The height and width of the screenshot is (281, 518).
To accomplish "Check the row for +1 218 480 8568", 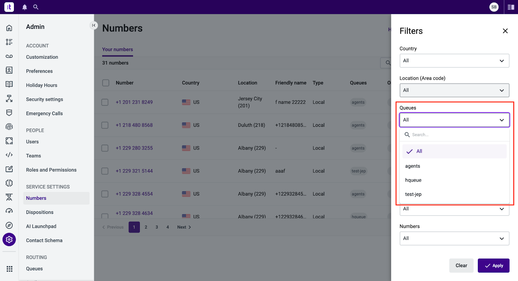I will click(105, 125).
